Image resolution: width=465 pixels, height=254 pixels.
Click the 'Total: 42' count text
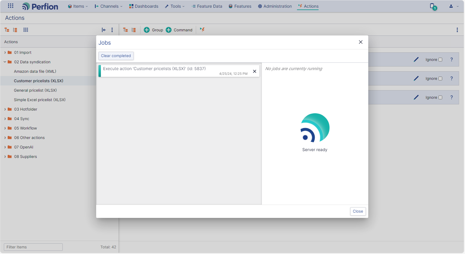point(108,247)
